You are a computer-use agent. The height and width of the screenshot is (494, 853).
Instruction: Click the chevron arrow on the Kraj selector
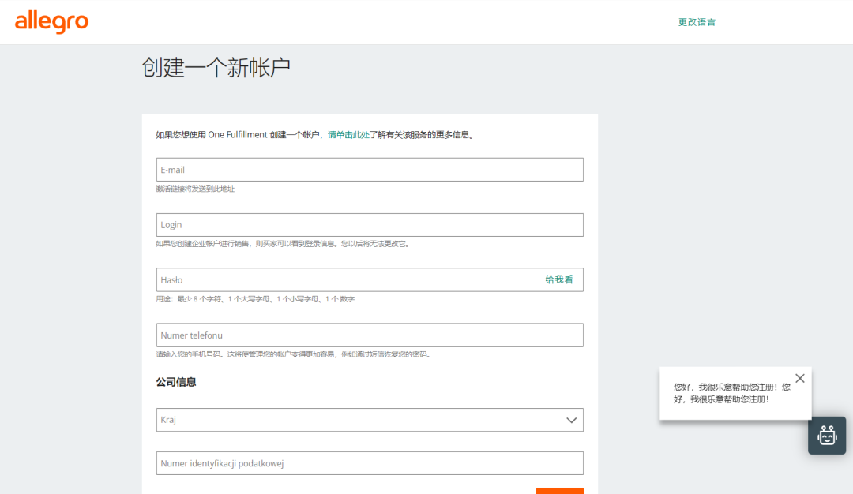571,420
